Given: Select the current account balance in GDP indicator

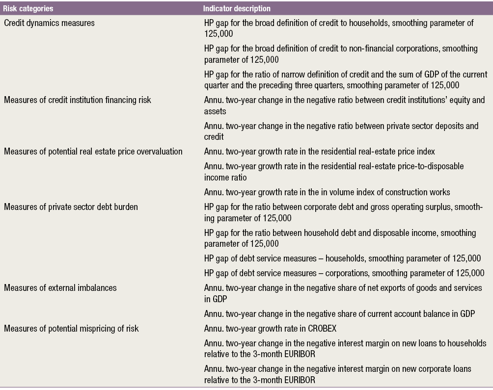Looking at the screenshot, I should point(339,314).
